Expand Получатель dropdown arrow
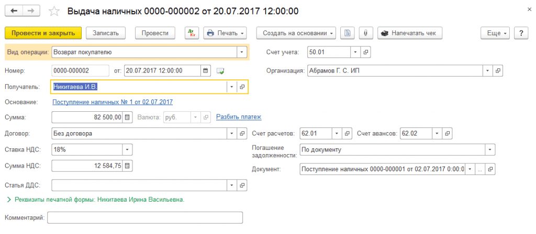Viewport: 536px width, 234px height. click(x=232, y=87)
